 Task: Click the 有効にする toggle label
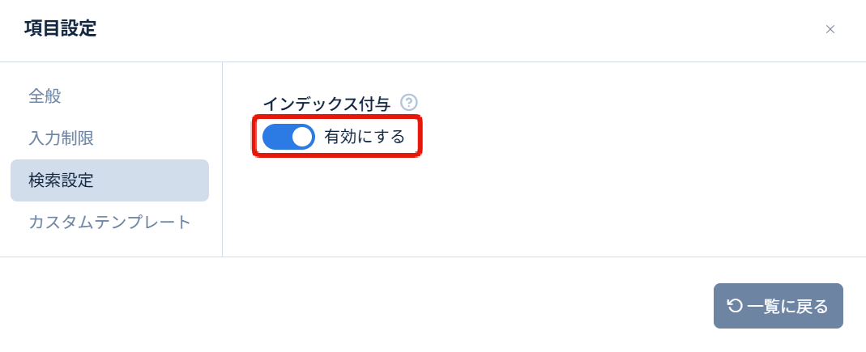coord(365,137)
